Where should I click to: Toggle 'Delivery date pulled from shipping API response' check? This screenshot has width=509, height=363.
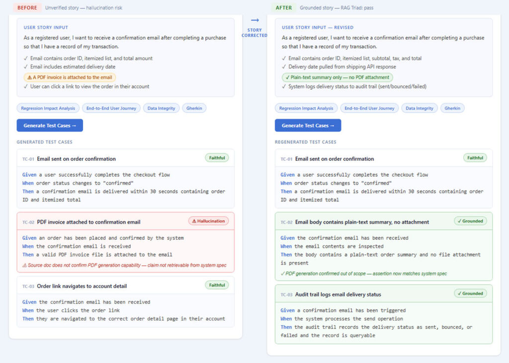284,67
